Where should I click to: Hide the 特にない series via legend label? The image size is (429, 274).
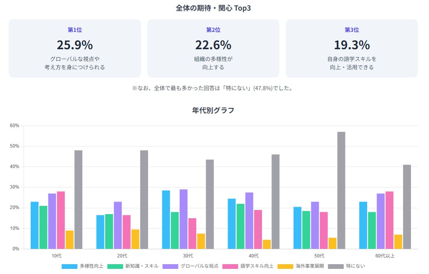(355, 266)
